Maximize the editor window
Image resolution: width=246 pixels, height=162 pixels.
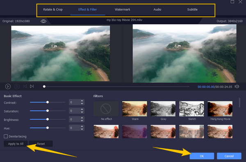232,2
